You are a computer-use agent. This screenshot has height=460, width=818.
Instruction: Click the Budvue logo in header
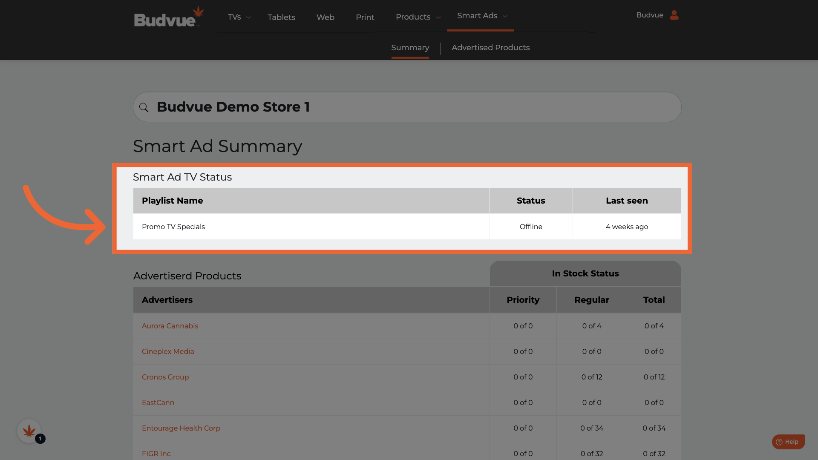(x=169, y=17)
